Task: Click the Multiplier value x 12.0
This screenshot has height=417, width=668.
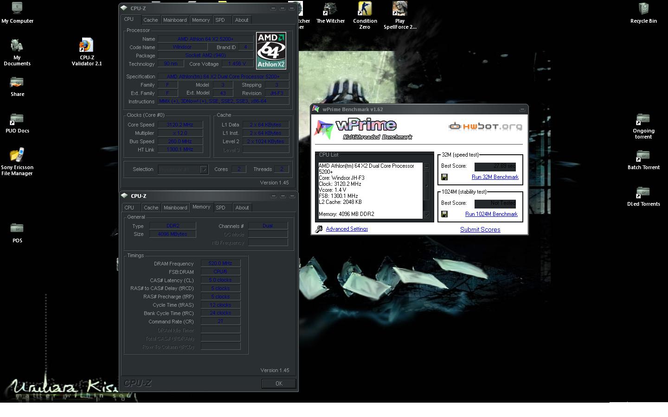Action: coord(180,133)
